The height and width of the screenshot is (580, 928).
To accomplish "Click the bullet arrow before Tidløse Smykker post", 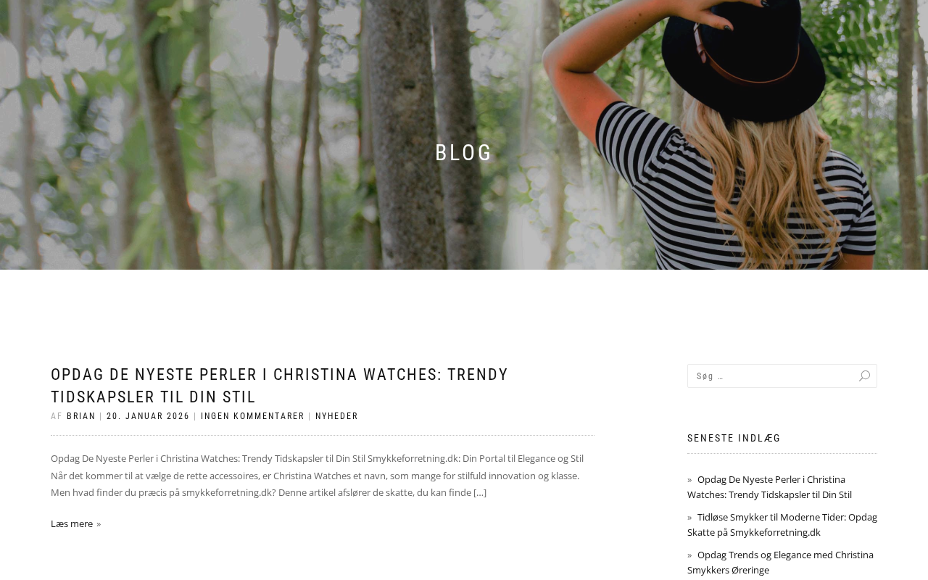I will (x=689, y=518).
